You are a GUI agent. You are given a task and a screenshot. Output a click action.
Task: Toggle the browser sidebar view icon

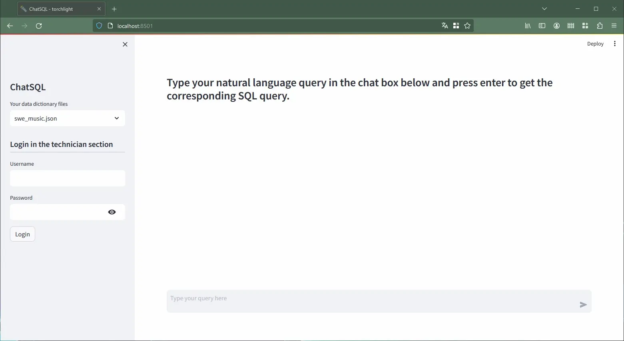coord(542,26)
